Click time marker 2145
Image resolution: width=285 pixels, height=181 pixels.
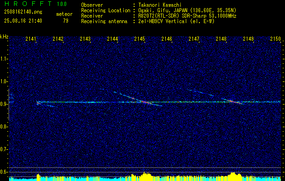[140, 38]
